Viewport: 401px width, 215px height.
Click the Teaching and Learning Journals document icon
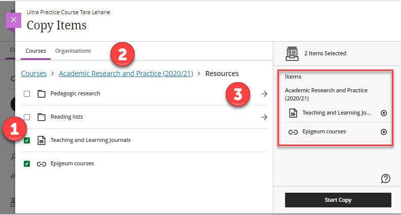tap(41, 140)
